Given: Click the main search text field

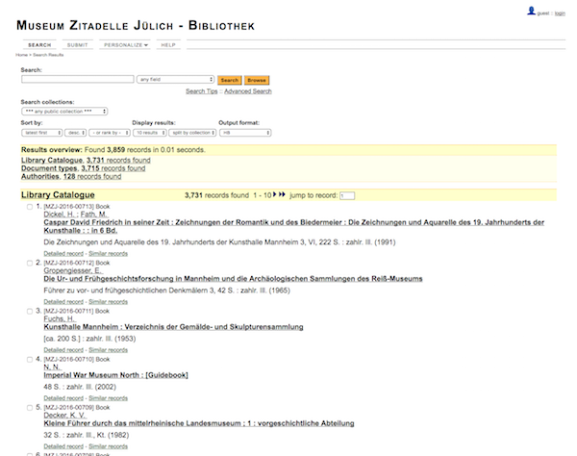Looking at the screenshot, I should click(x=77, y=80).
